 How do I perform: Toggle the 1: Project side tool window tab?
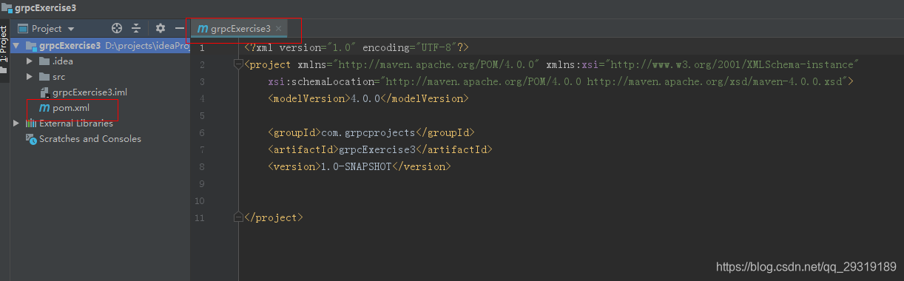pyautogui.click(x=4, y=44)
